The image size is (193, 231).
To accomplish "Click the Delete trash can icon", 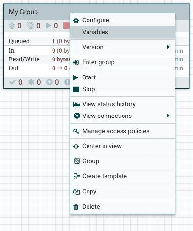I will pyautogui.click(x=76, y=207).
